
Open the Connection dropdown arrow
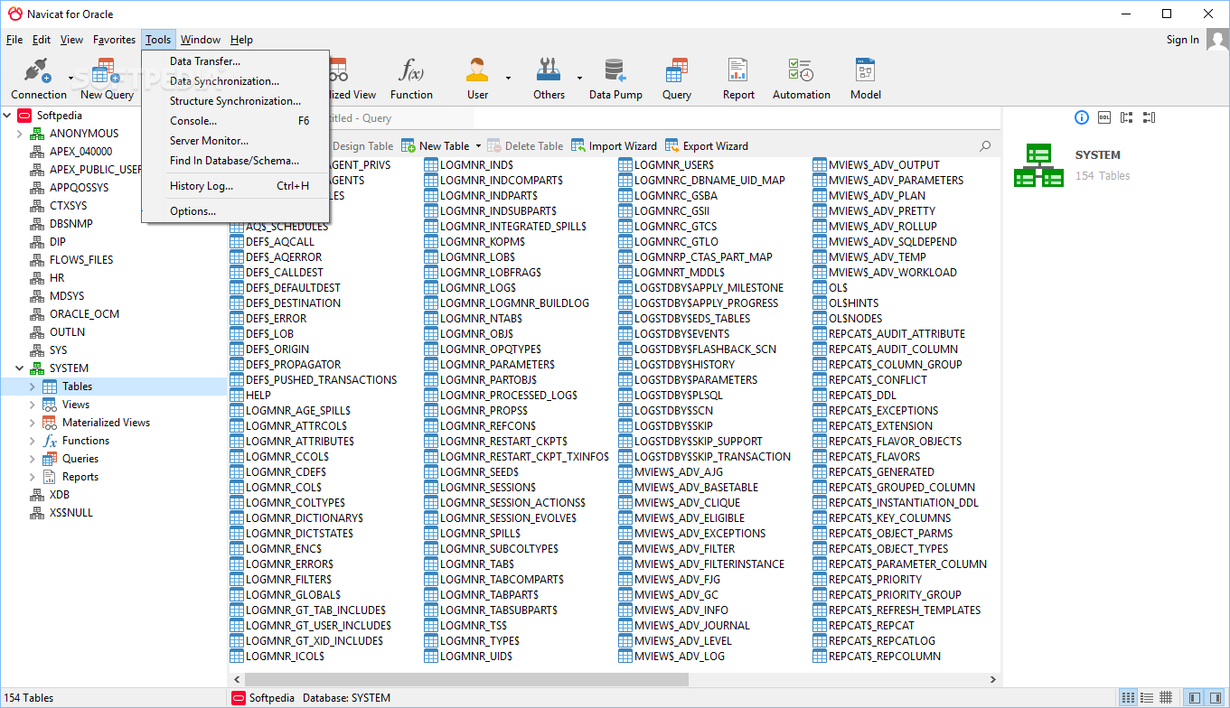click(x=70, y=78)
